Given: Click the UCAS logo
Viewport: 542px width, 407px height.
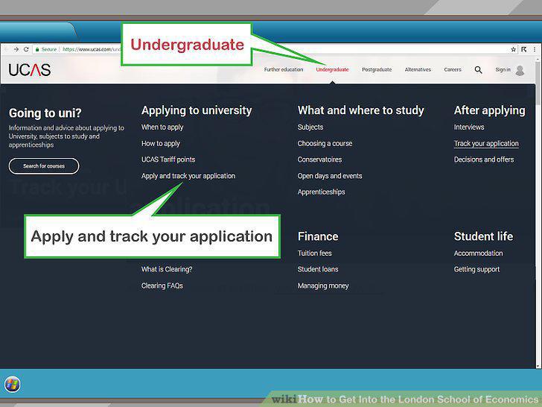Looking at the screenshot, I should 30,69.
